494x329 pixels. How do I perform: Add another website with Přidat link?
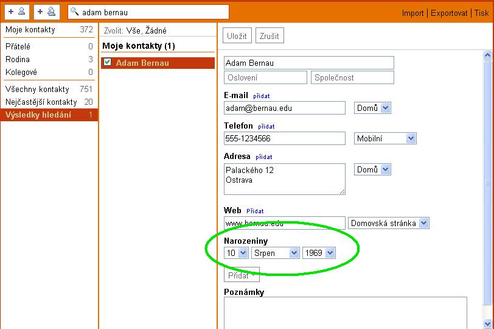point(254,211)
